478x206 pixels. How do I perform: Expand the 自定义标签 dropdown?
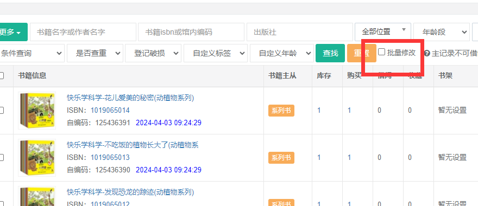tap(215, 53)
